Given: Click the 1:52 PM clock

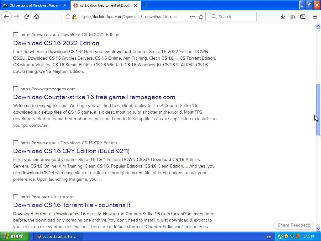Looking at the screenshot, I should [309, 237].
